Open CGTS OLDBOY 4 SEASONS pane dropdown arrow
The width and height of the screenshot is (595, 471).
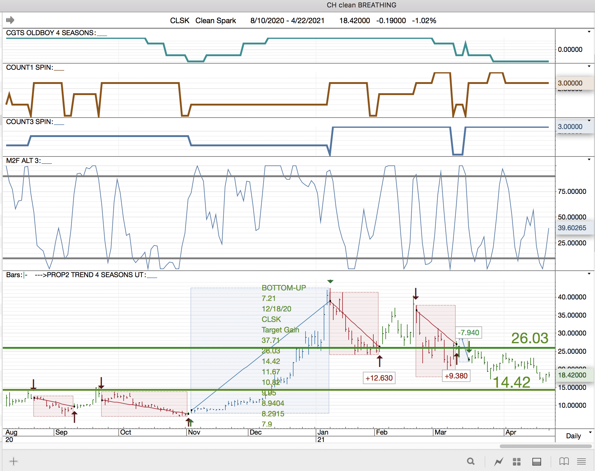click(589, 32)
